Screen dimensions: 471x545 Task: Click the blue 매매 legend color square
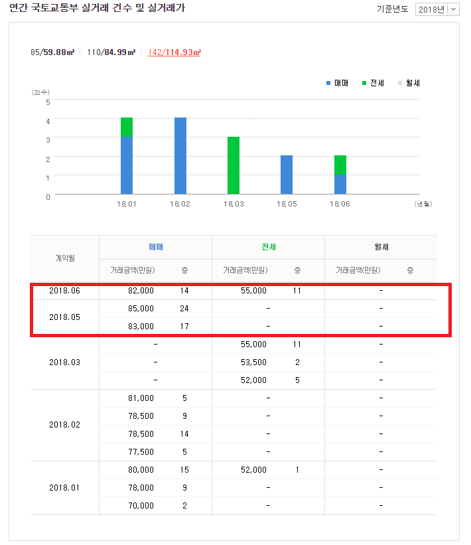point(328,83)
